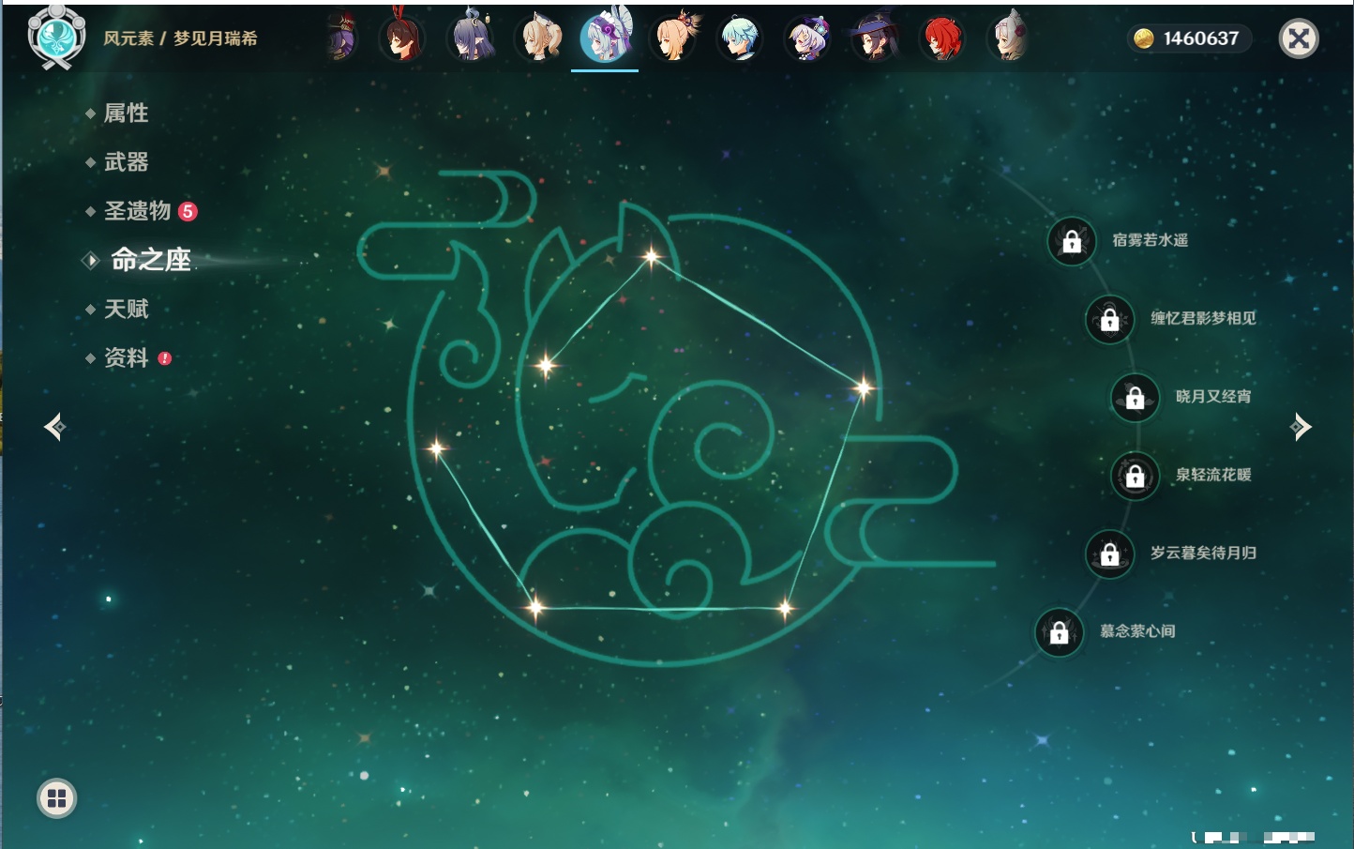Screen dimensions: 1354x849
Task: Click the 岁云暮矣待月归 constellation name
Action: [1204, 553]
